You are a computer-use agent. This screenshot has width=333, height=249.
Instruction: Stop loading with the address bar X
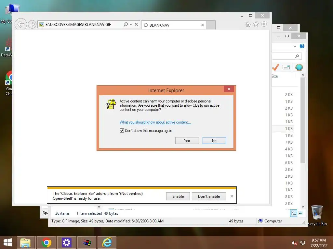(x=136, y=24)
